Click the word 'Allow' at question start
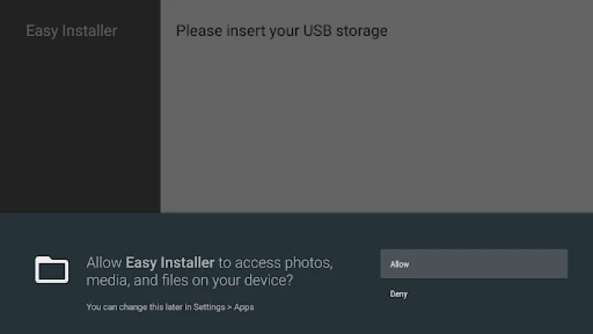This screenshot has height=334, width=593. point(104,263)
